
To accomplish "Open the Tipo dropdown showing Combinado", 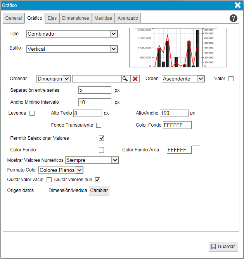I will click(72, 34).
